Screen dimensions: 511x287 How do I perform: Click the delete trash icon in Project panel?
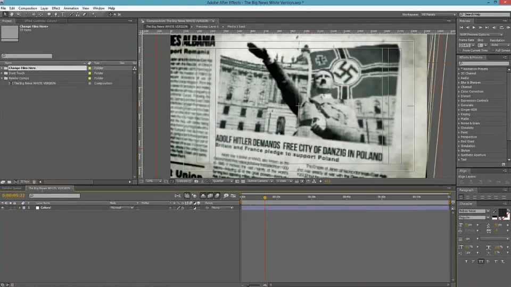click(x=34, y=182)
